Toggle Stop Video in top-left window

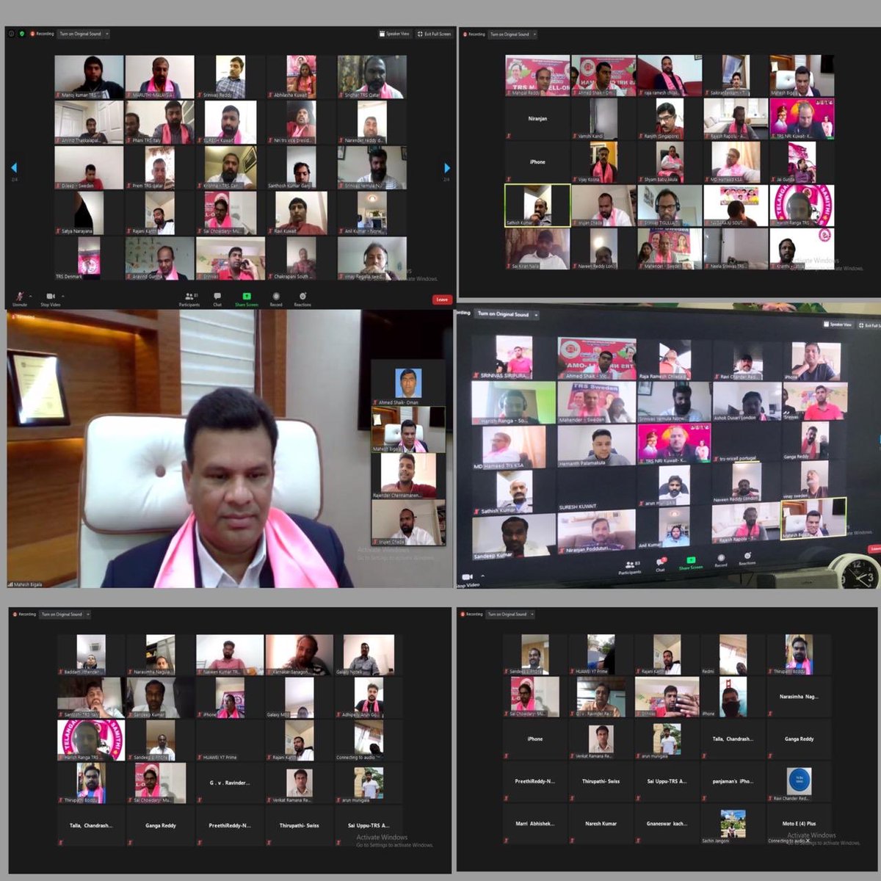pyautogui.click(x=50, y=300)
